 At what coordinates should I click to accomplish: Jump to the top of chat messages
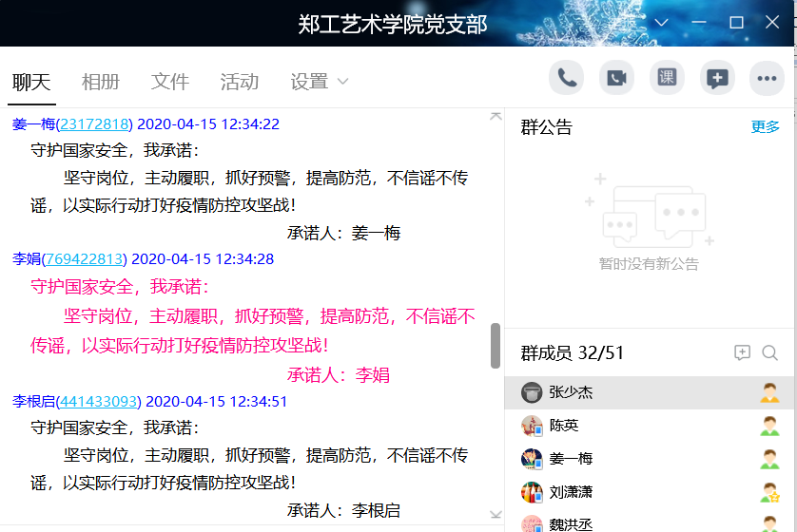pyautogui.click(x=495, y=116)
